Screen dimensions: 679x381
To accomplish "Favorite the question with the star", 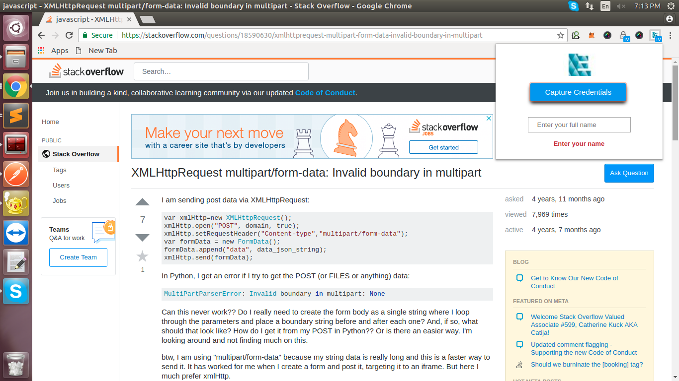I will point(143,256).
